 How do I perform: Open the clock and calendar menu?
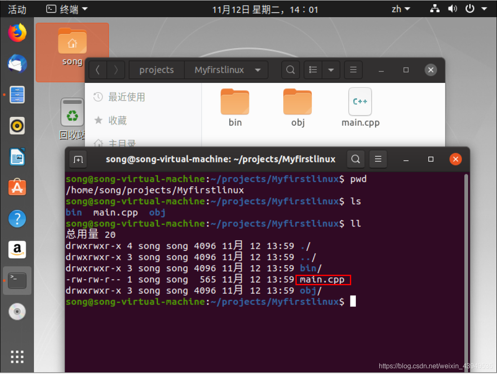(x=265, y=10)
